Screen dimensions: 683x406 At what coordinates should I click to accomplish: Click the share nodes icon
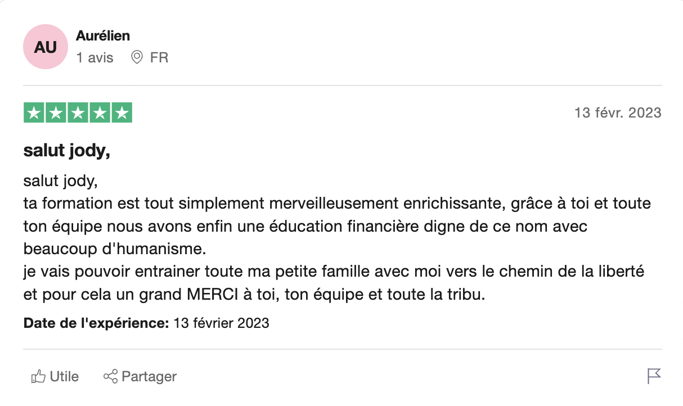[110, 376]
